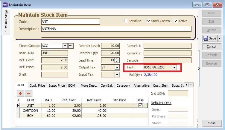Image resolution: width=225 pixels, height=130 pixels.
Task: Click the Cancel button
Action: coord(212,47)
